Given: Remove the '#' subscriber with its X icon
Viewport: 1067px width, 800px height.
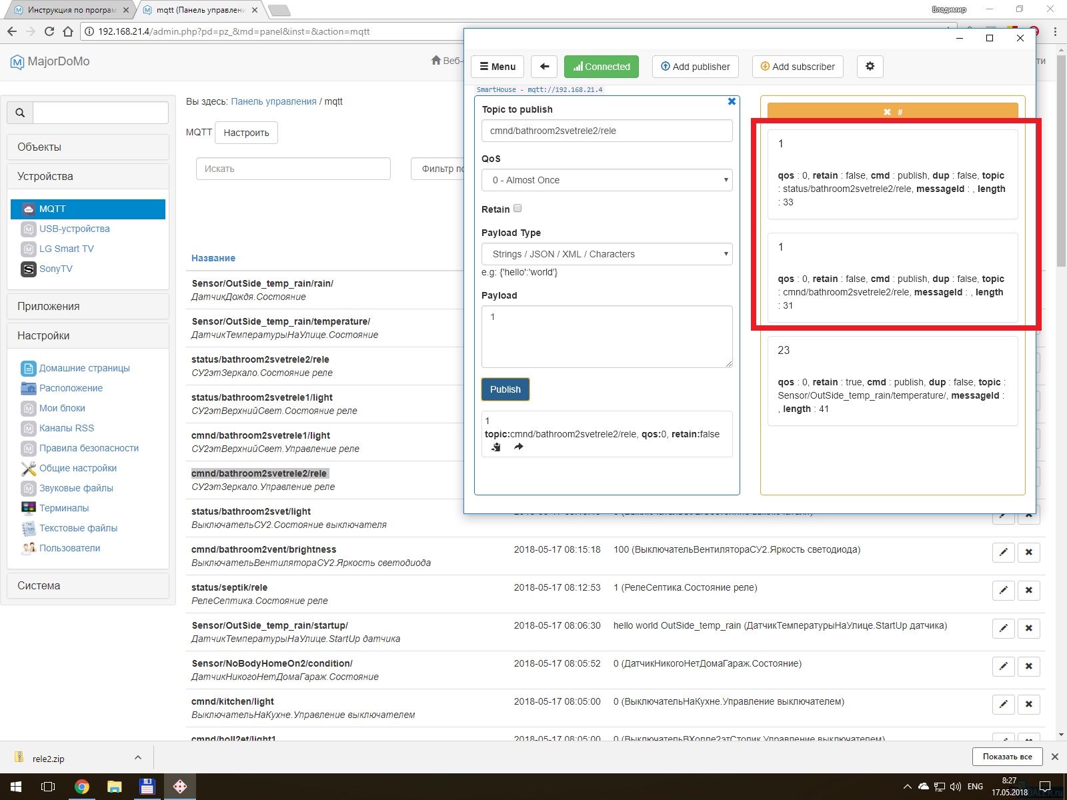Looking at the screenshot, I should pyautogui.click(x=887, y=112).
